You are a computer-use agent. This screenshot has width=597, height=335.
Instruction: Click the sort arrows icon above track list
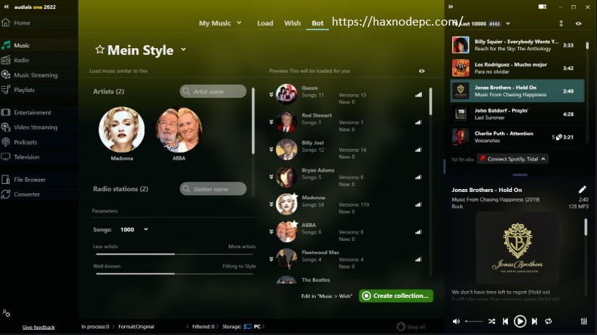click(x=561, y=23)
